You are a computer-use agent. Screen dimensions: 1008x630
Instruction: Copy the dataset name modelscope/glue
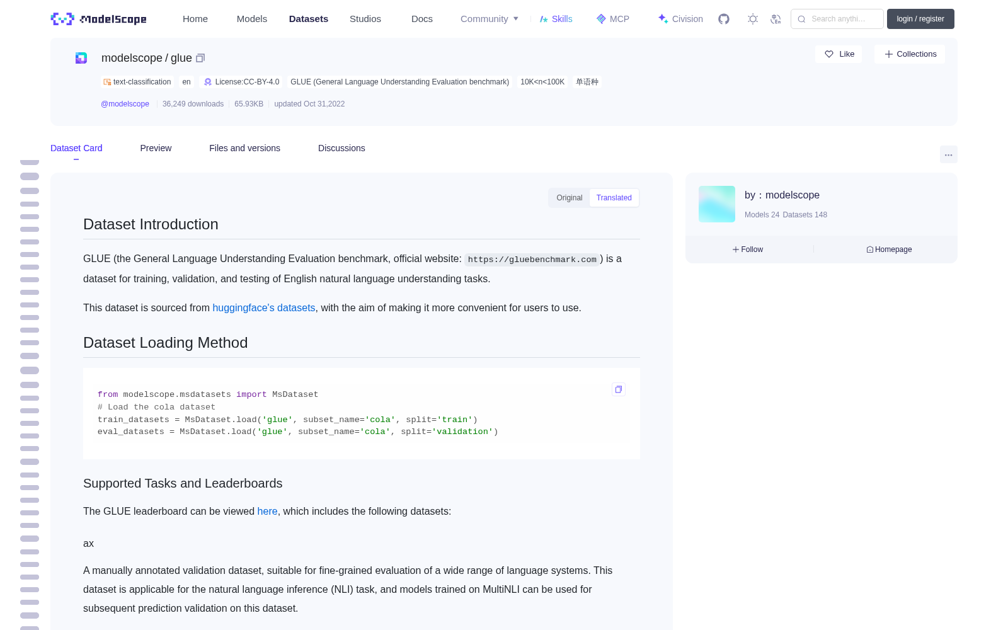tap(200, 58)
